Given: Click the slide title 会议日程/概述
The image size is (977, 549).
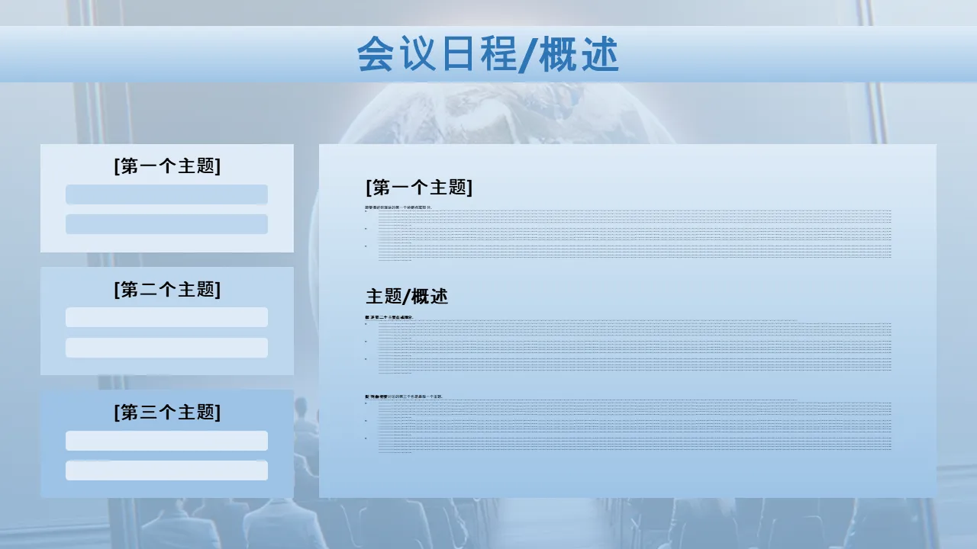Looking at the screenshot, I should (x=488, y=55).
